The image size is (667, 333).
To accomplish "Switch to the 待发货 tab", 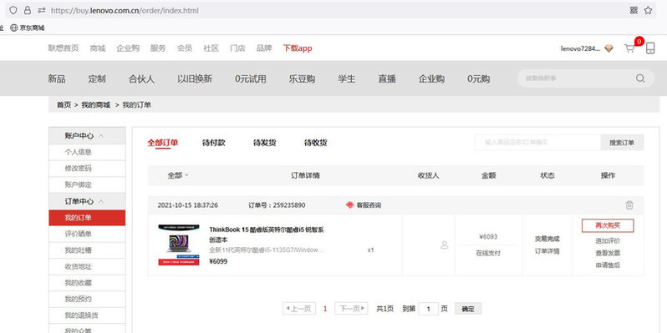I will (x=265, y=143).
